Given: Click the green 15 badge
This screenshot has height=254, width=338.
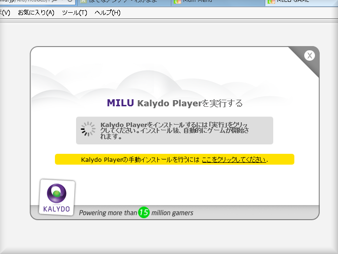Looking at the screenshot, I should pyautogui.click(x=144, y=213).
